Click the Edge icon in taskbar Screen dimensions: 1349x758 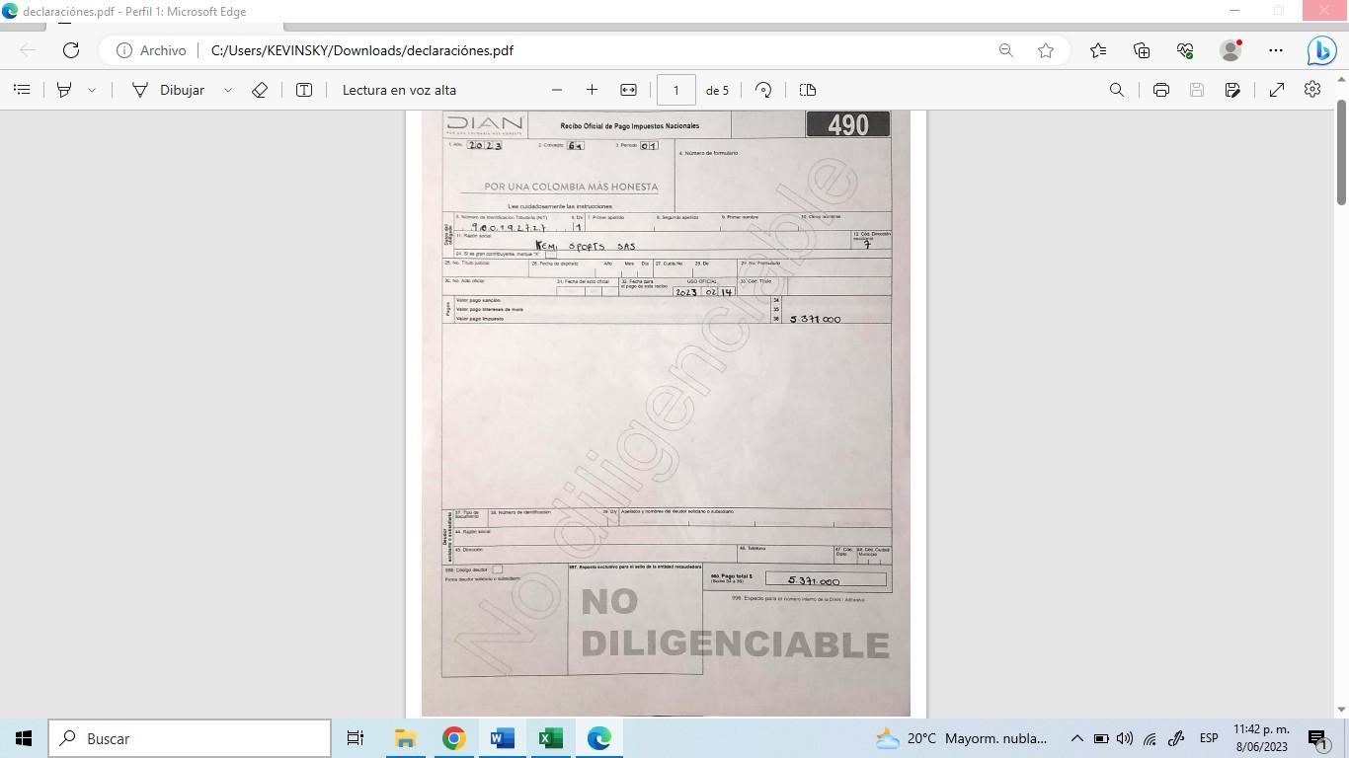coord(598,738)
